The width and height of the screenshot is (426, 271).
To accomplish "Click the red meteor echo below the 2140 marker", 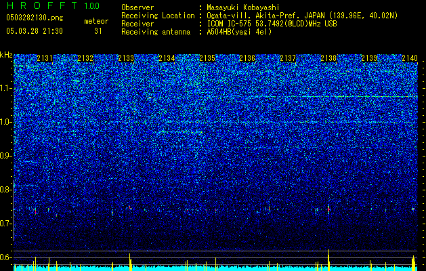I will (413, 209).
